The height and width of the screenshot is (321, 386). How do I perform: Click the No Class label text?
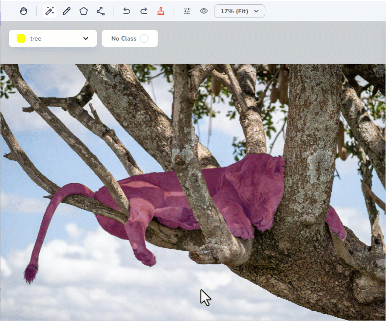(x=123, y=38)
